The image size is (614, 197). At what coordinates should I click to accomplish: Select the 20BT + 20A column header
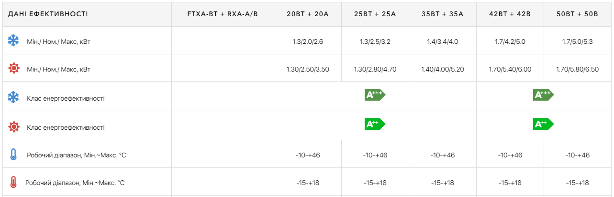pos(308,14)
